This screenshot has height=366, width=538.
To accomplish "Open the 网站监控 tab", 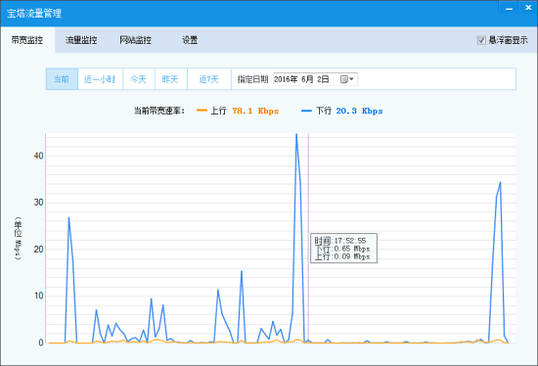I will (136, 40).
